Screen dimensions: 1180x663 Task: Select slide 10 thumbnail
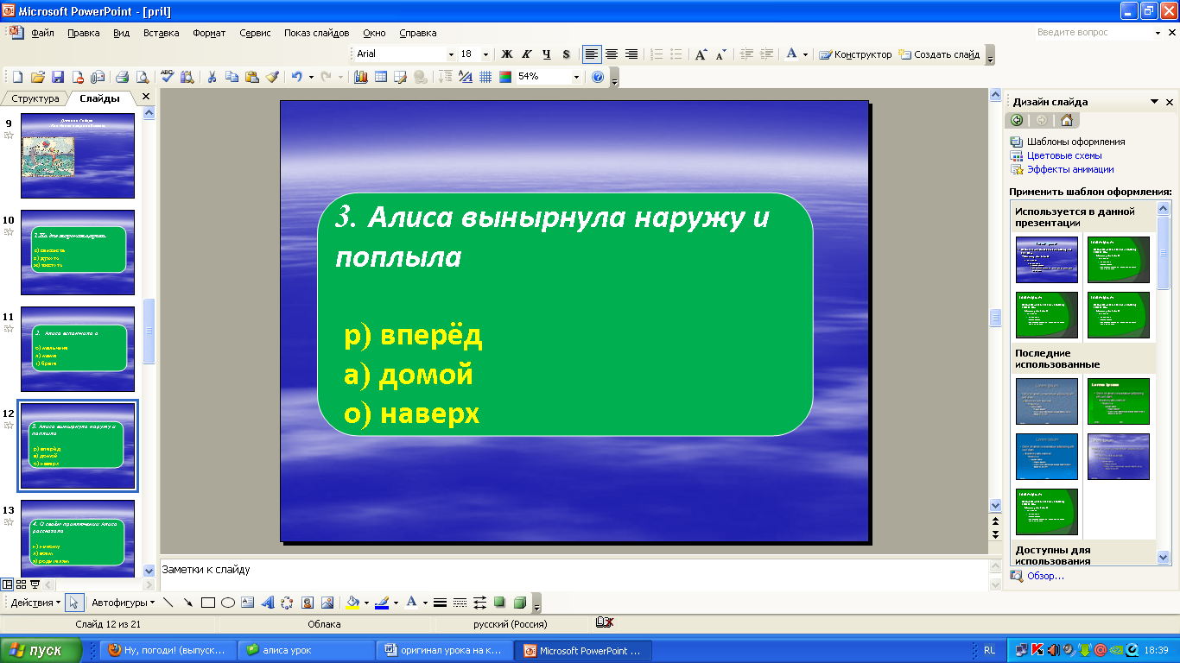pyautogui.click(x=78, y=252)
